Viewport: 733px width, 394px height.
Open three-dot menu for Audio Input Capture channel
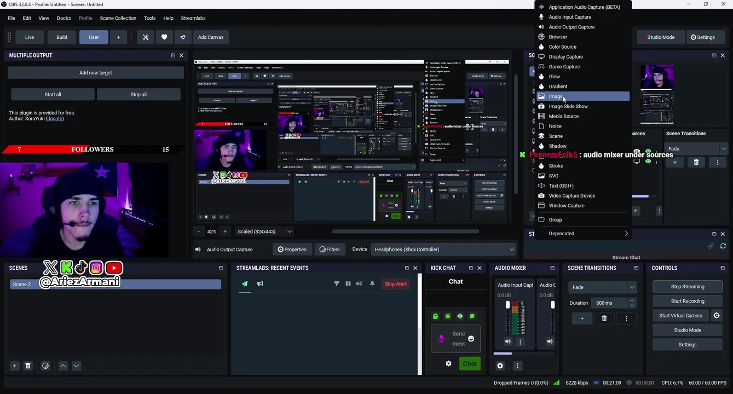click(x=521, y=341)
